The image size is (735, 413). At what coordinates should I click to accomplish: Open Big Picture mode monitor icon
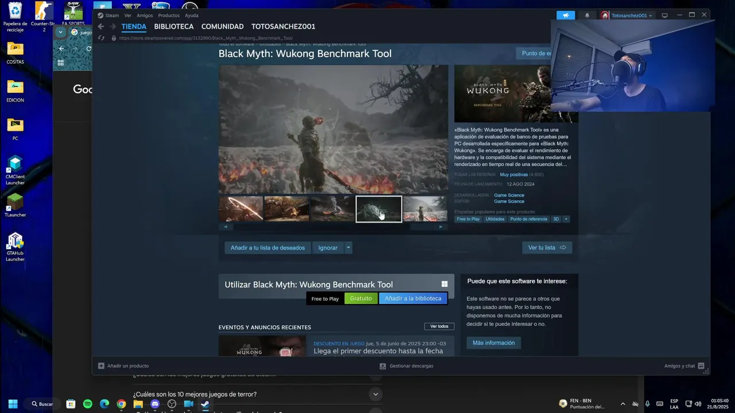pyautogui.click(x=665, y=15)
